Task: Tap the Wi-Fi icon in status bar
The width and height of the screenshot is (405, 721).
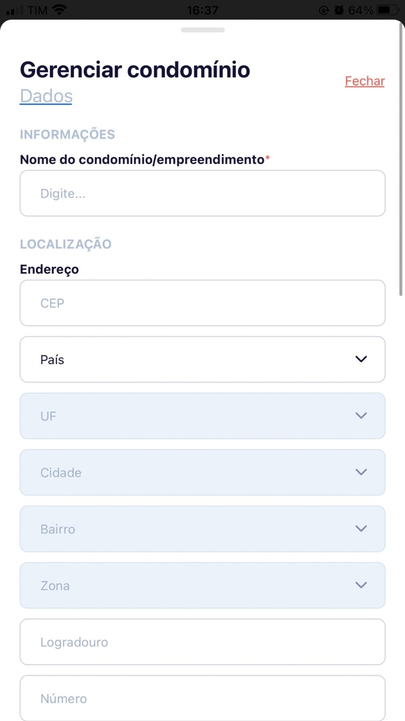Action: (60, 10)
